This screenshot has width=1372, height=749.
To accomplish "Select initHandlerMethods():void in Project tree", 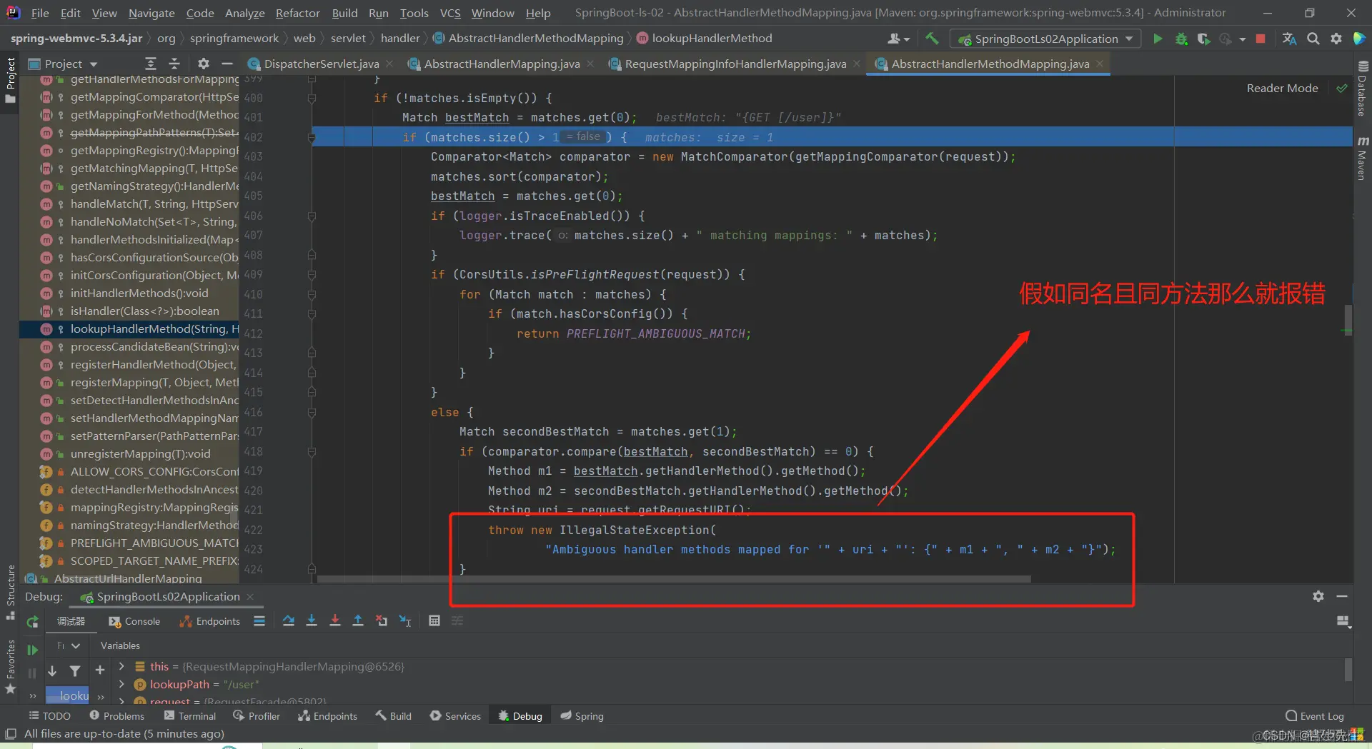I will click(x=129, y=293).
